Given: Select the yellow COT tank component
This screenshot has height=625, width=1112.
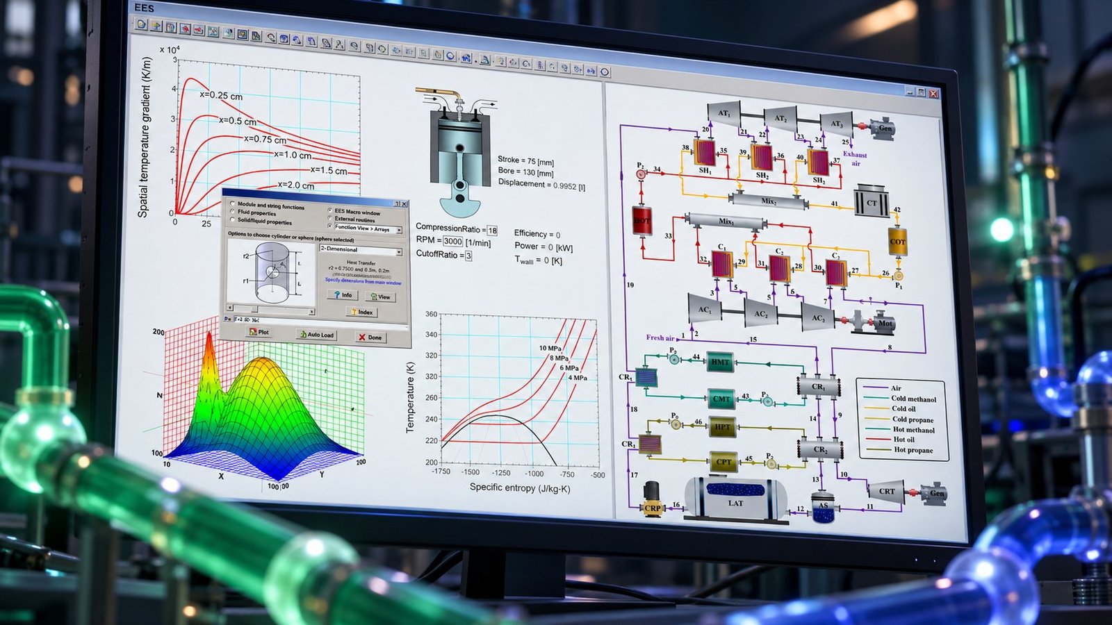Looking at the screenshot, I should click(897, 242).
